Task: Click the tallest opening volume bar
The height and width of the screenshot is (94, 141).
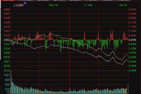Action: pyautogui.click(x=11, y=82)
